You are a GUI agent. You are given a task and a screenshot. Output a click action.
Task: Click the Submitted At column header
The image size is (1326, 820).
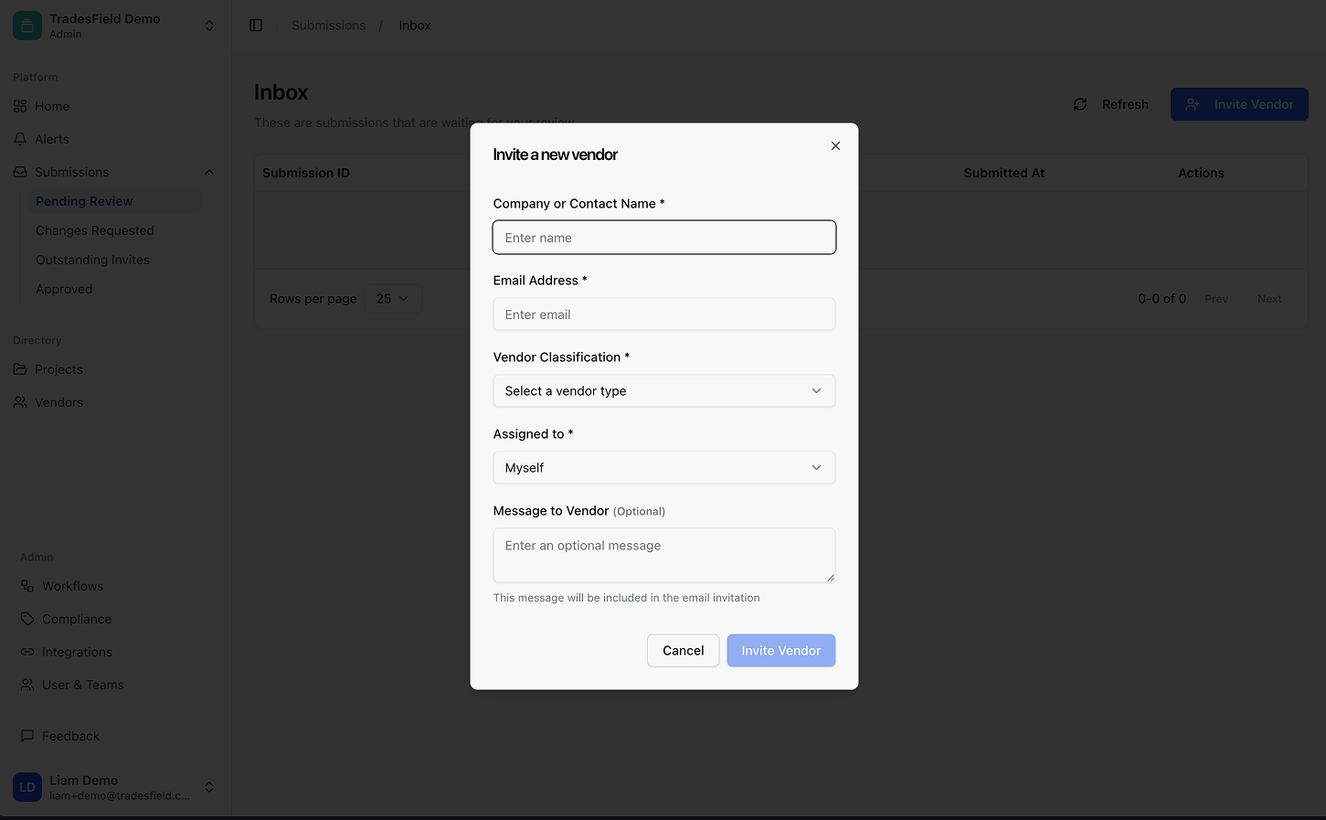click(1004, 173)
